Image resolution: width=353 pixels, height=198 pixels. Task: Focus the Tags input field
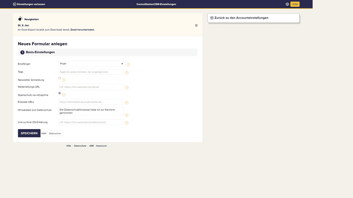[x=91, y=72]
